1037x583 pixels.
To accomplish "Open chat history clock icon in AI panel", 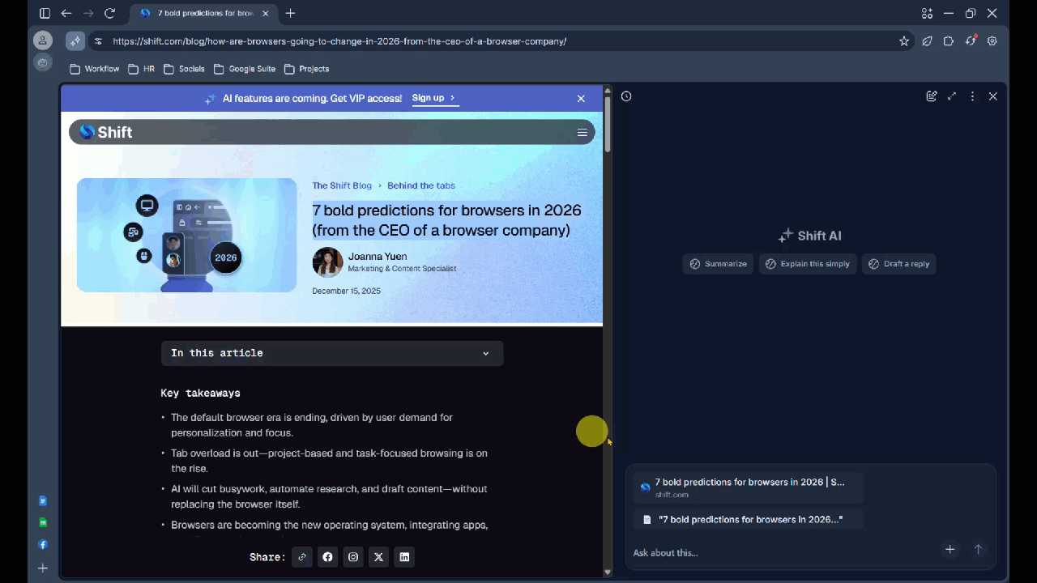I will (626, 96).
